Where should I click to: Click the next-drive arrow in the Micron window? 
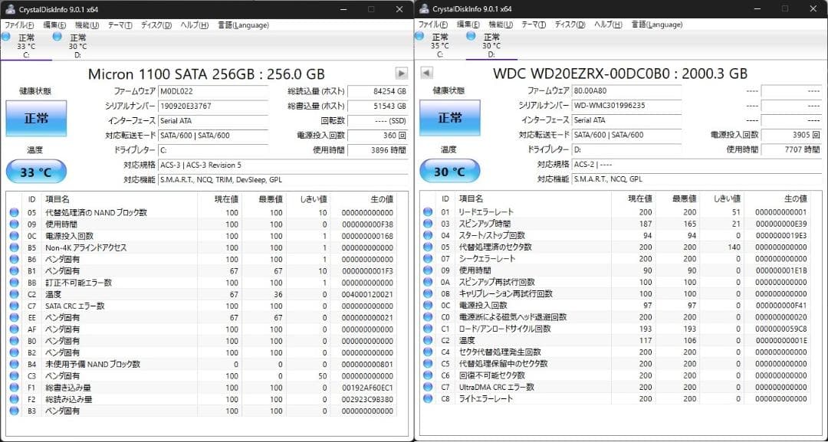click(x=401, y=74)
